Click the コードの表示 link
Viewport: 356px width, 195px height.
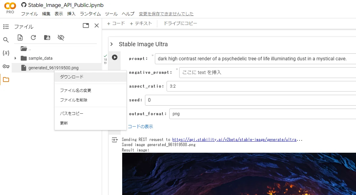[x=140, y=127]
